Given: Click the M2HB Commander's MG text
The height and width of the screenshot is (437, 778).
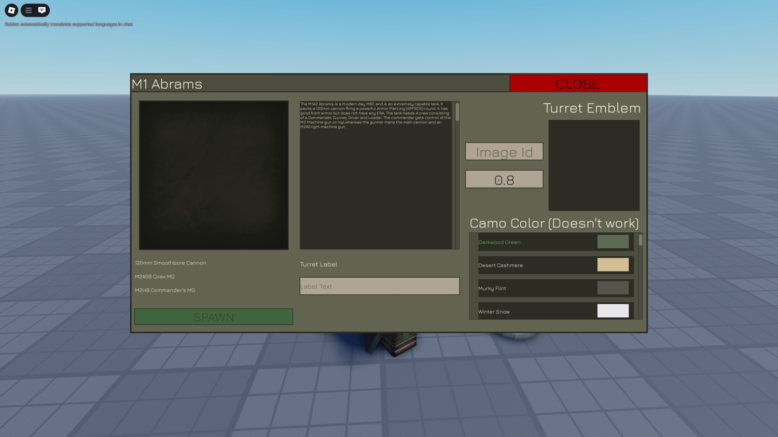Looking at the screenshot, I should pos(165,290).
